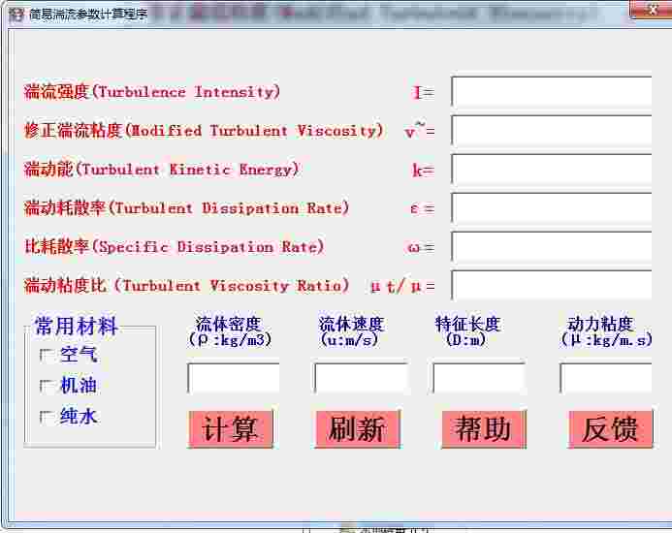Click the 比耗散率 Specific Dissipation Rate label
The width and height of the screenshot is (672, 533).
coord(174,247)
